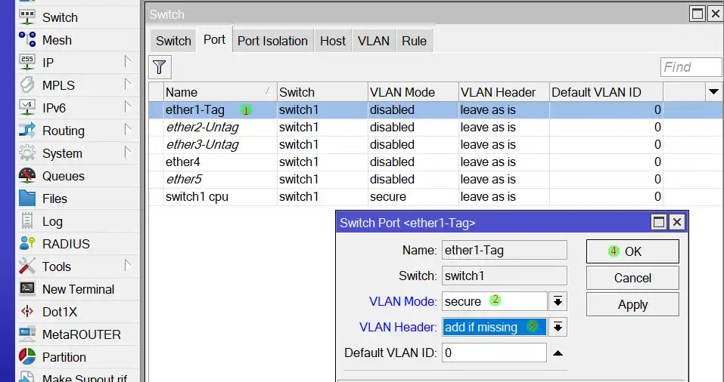Launch New Terminal from sidebar

[x=77, y=289]
